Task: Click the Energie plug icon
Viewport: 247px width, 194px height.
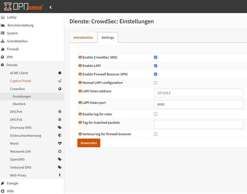Action: coord(3,183)
